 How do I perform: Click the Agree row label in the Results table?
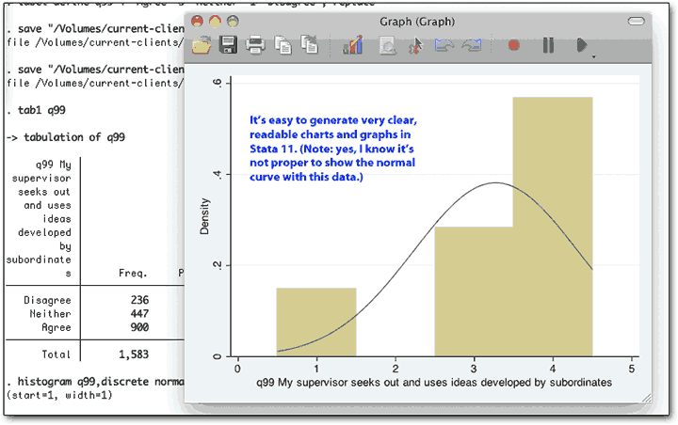coord(56,327)
